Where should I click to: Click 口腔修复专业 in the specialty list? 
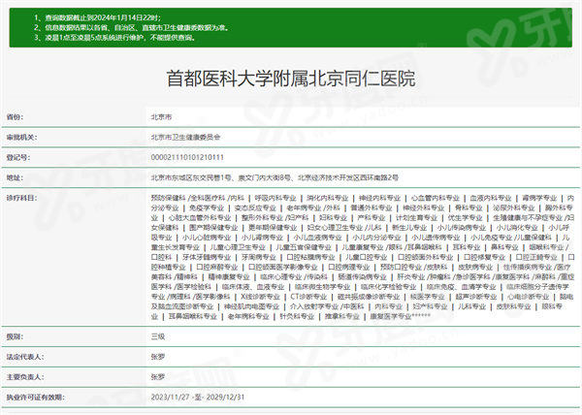click(484, 257)
